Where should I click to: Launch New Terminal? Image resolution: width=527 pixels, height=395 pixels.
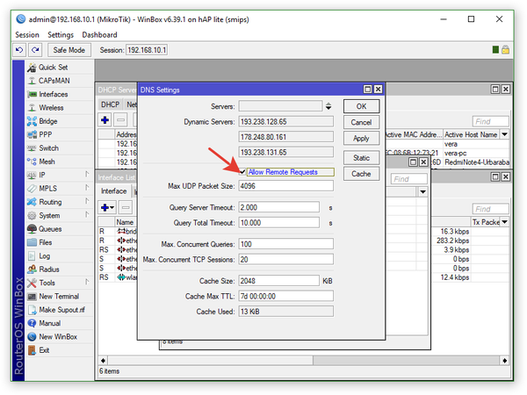[60, 297]
